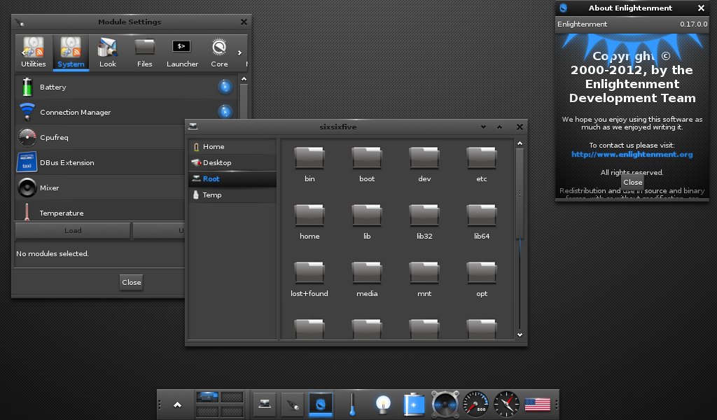The image size is (717, 420).
Task: Select the Mixer speaker icon
Action: pyautogui.click(x=27, y=188)
